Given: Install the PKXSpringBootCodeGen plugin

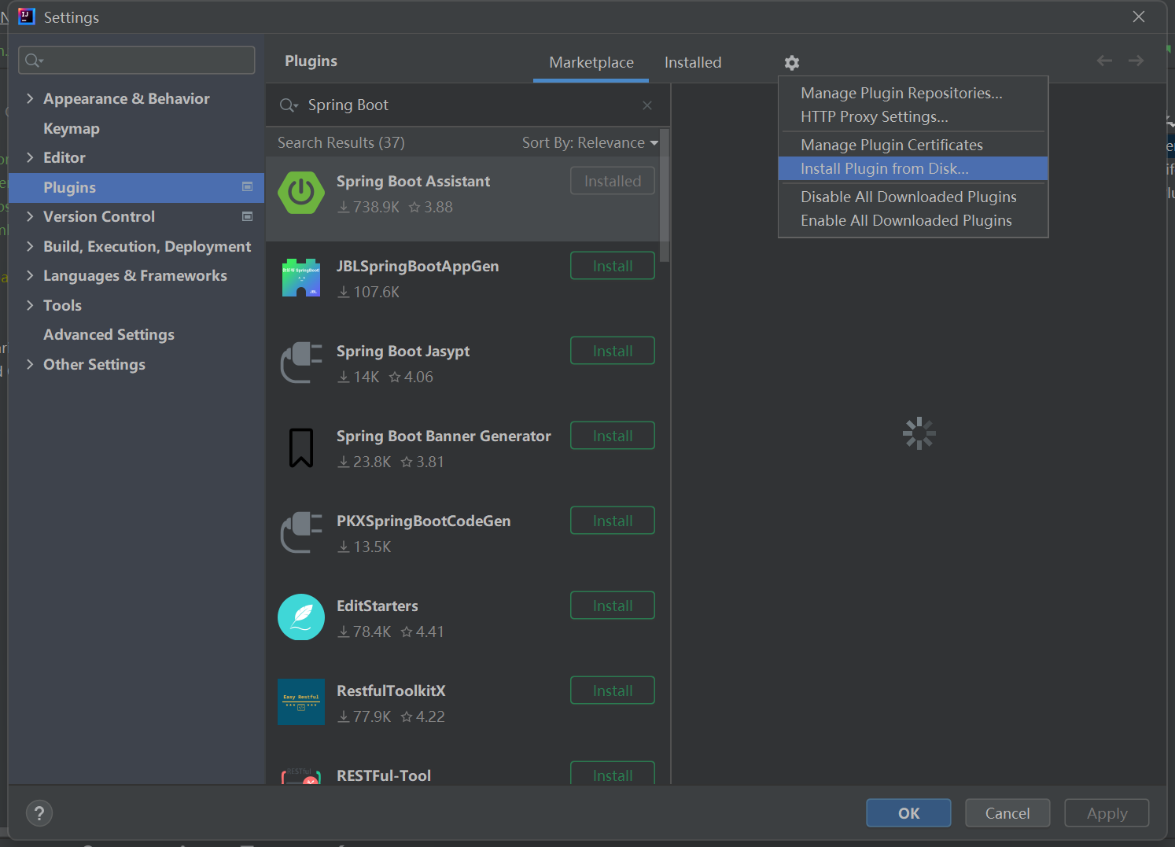Looking at the screenshot, I should pyautogui.click(x=613, y=521).
